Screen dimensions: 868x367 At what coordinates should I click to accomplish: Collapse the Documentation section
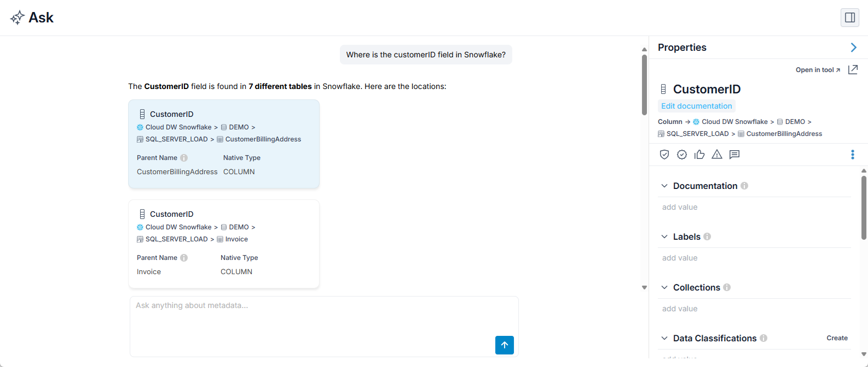pos(664,186)
